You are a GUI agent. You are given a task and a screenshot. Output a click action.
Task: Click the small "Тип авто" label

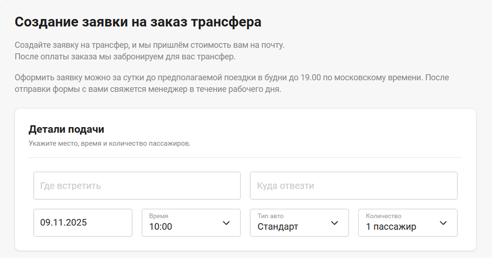270,216
